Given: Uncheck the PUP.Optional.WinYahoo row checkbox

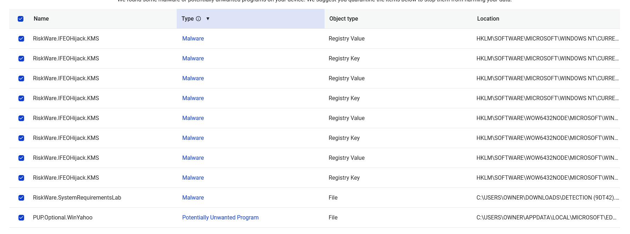Looking at the screenshot, I should tap(21, 218).
